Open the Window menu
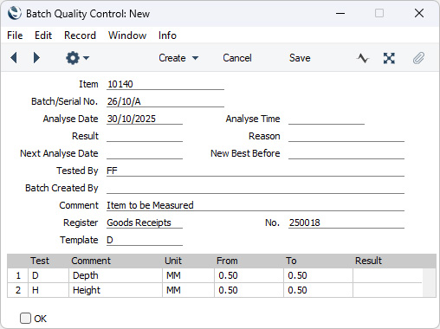The height and width of the screenshot is (329, 440). (x=127, y=35)
